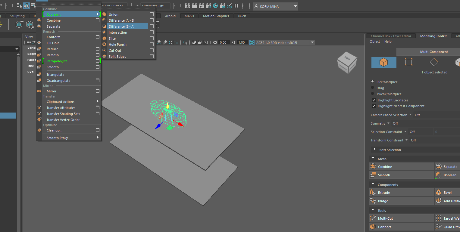The width and height of the screenshot is (460, 232).
Task: Toggle Highlight Nearest Component checkbox
Action: [374, 106]
